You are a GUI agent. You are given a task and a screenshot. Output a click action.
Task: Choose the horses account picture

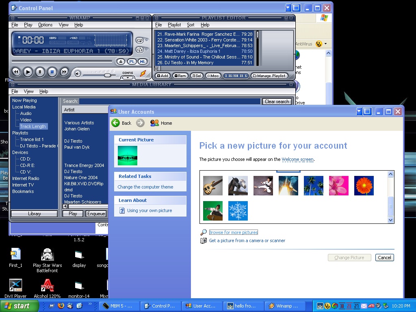[x=238, y=185]
